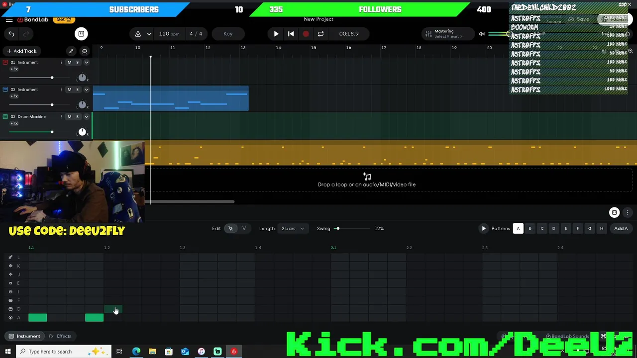
Task: Click the green Drum Machine track icon
Action: coord(5,117)
